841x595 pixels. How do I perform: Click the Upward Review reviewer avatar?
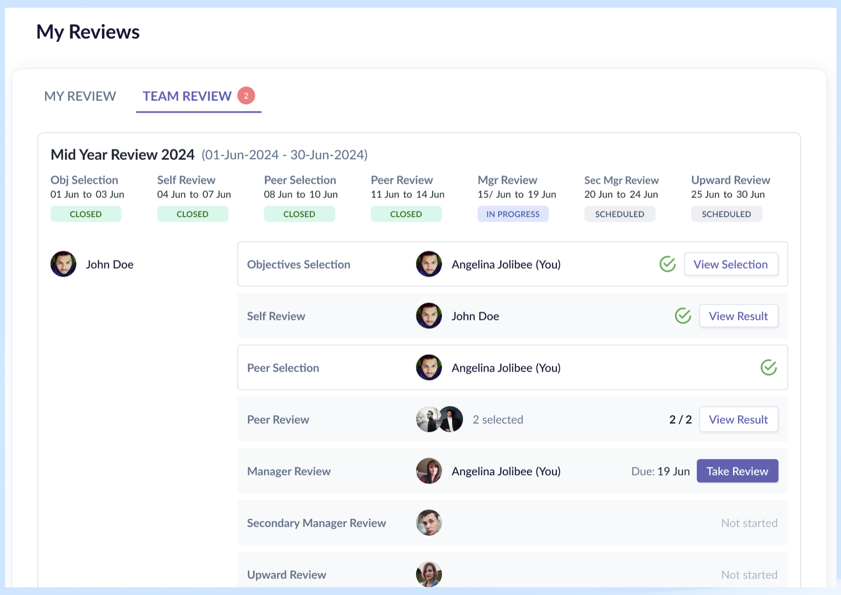[x=429, y=574]
